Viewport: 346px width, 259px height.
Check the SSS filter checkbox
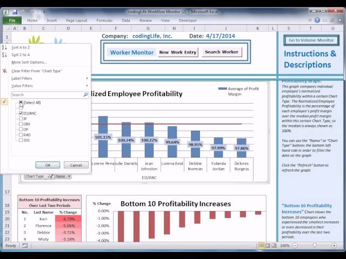(x=21, y=140)
